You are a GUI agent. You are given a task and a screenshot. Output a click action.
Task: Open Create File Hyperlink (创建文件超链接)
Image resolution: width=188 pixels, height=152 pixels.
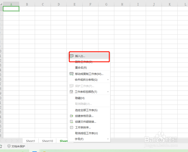click(89, 122)
